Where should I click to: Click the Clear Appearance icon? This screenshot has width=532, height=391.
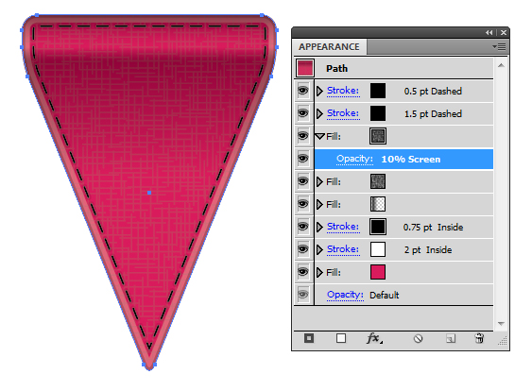(418, 338)
